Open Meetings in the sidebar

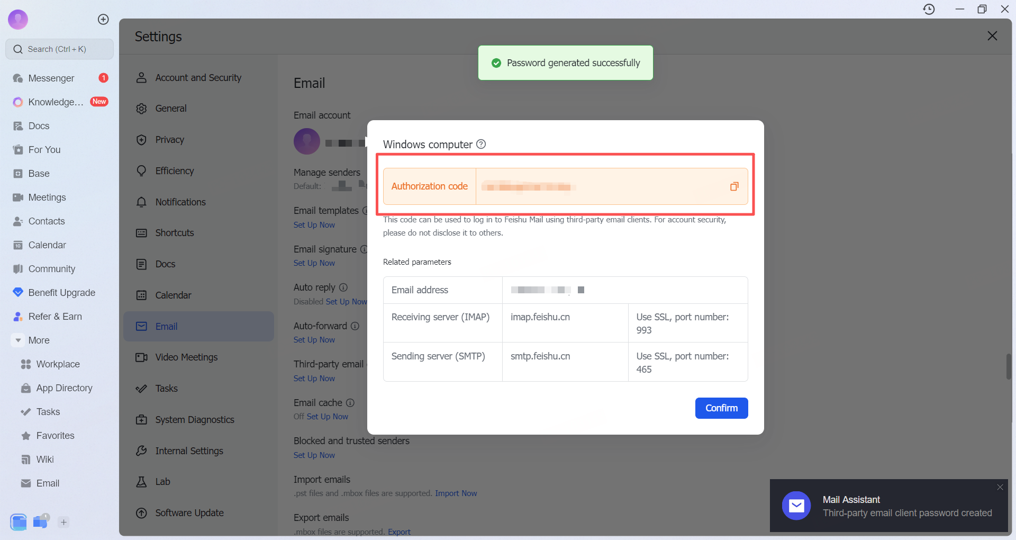point(47,197)
